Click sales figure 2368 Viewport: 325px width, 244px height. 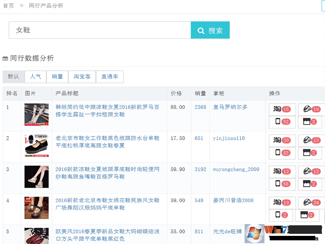point(200,107)
